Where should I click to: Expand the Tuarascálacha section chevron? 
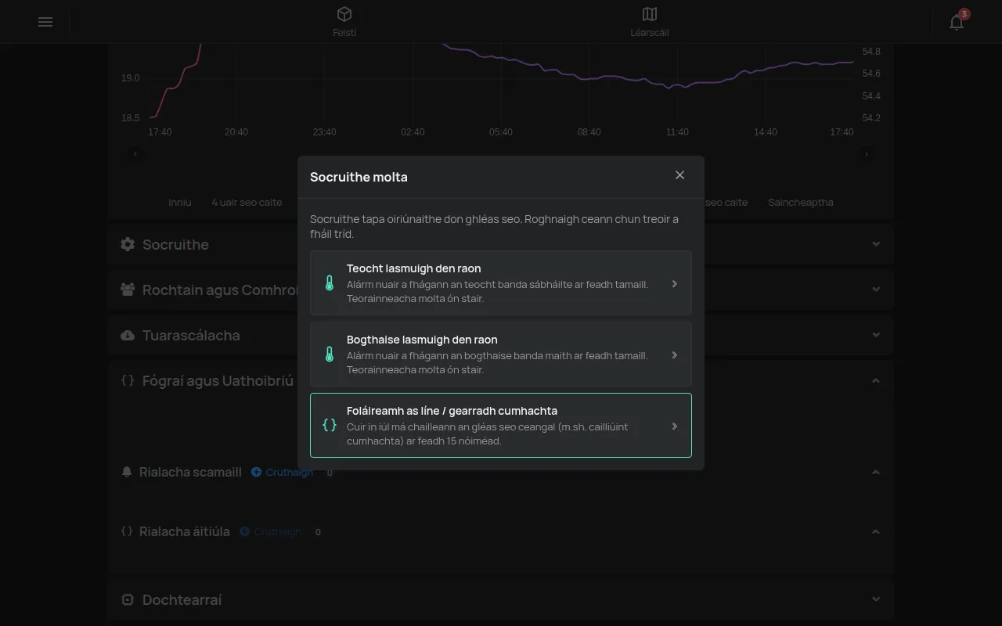tap(876, 335)
